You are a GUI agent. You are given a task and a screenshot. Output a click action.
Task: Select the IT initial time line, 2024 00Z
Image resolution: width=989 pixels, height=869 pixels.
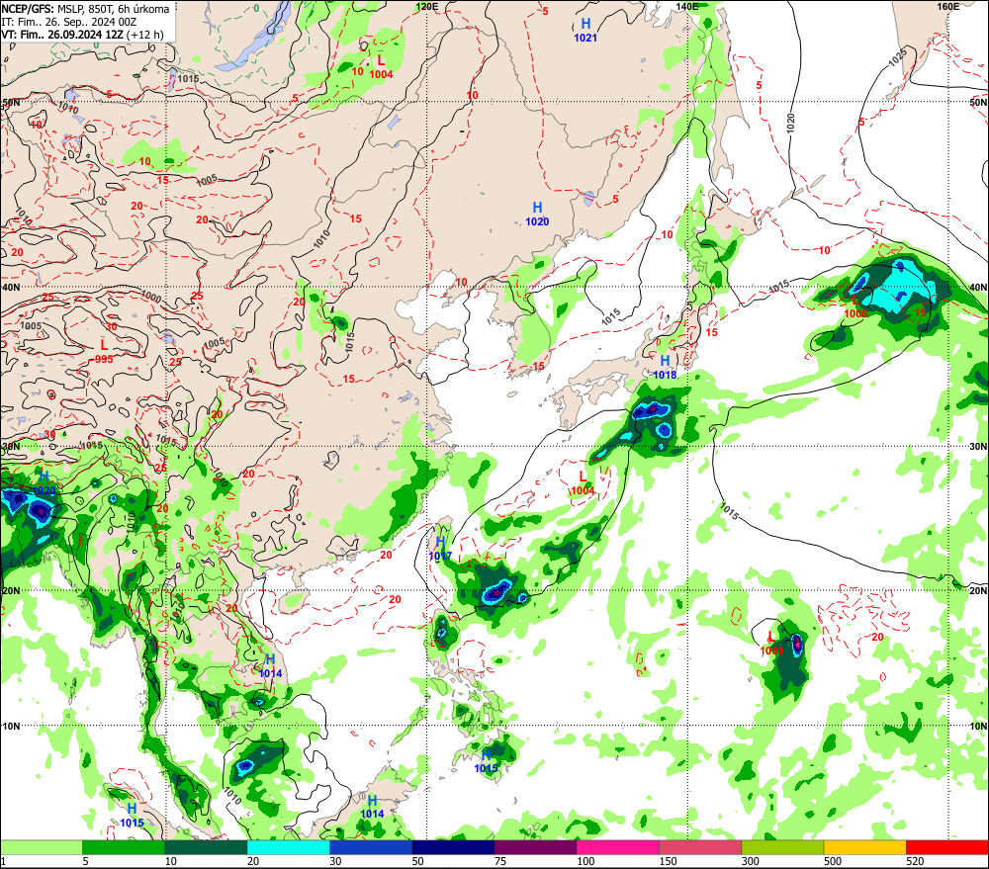[x=69, y=22]
